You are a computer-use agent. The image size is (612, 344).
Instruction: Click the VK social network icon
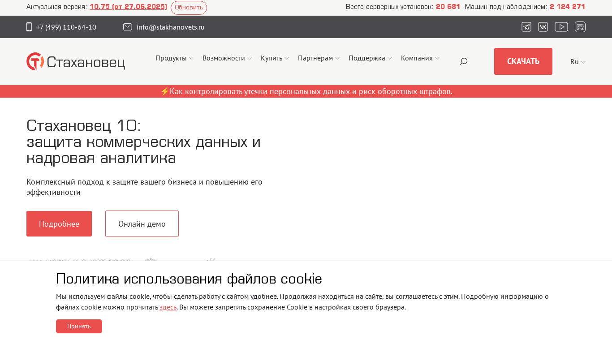543,27
